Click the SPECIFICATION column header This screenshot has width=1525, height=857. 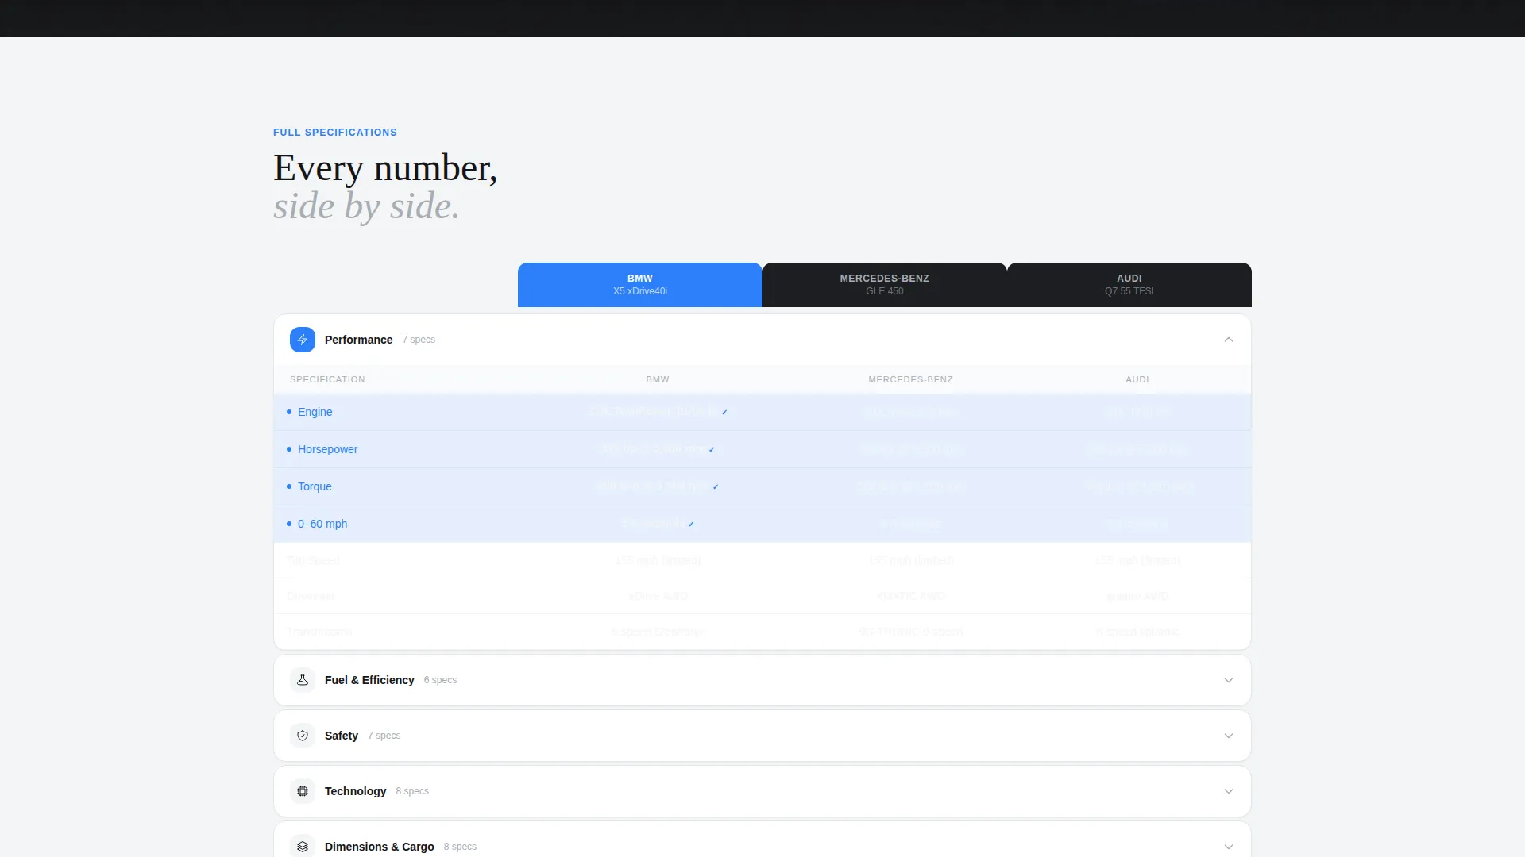[327, 379]
